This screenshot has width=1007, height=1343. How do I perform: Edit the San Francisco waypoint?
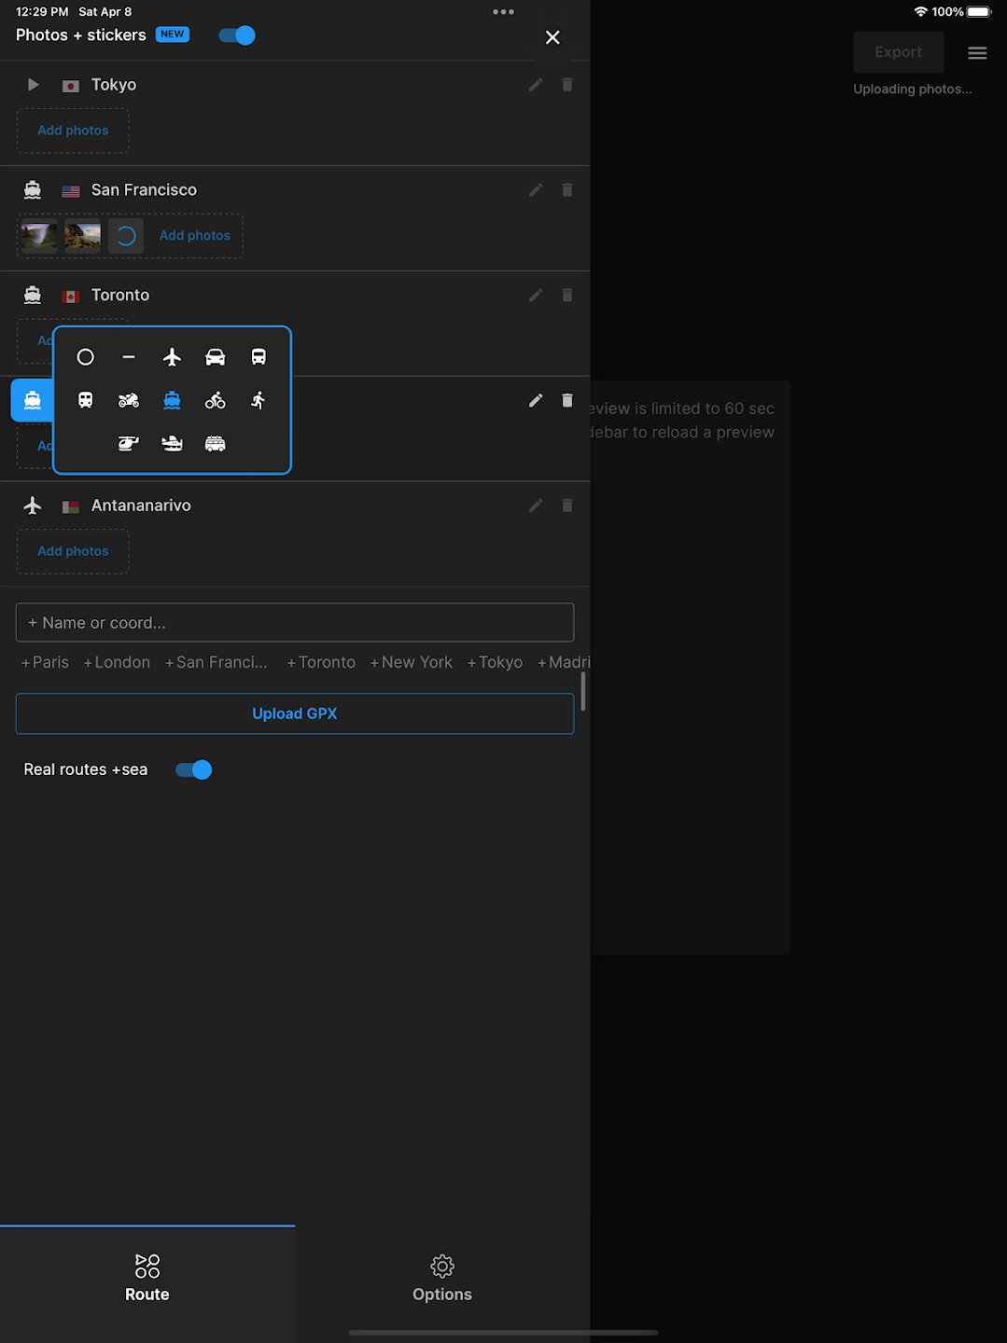(x=536, y=190)
